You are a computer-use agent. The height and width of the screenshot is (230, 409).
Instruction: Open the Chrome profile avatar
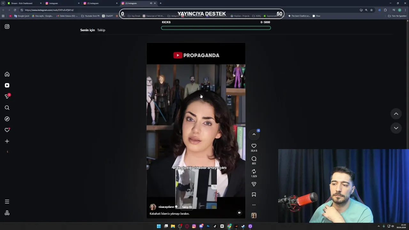pyautogui.click(x=399, y=10)
